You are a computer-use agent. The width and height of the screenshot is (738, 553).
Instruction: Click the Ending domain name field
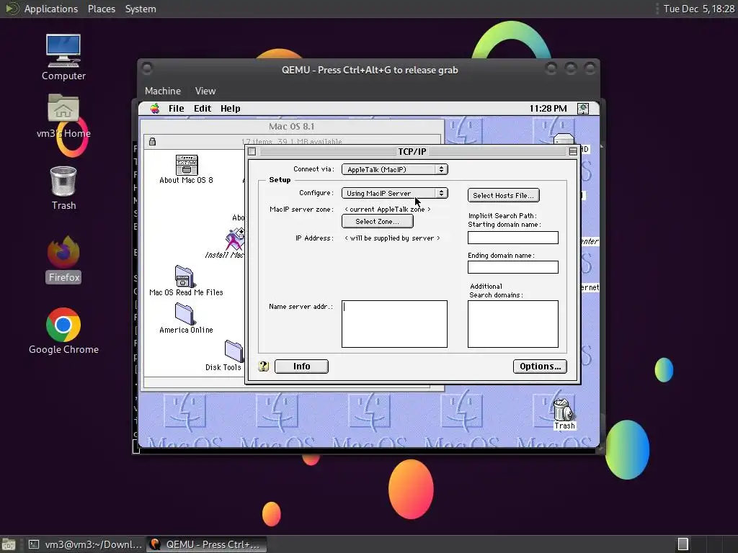pyautogui.click(x=513, y=267)
